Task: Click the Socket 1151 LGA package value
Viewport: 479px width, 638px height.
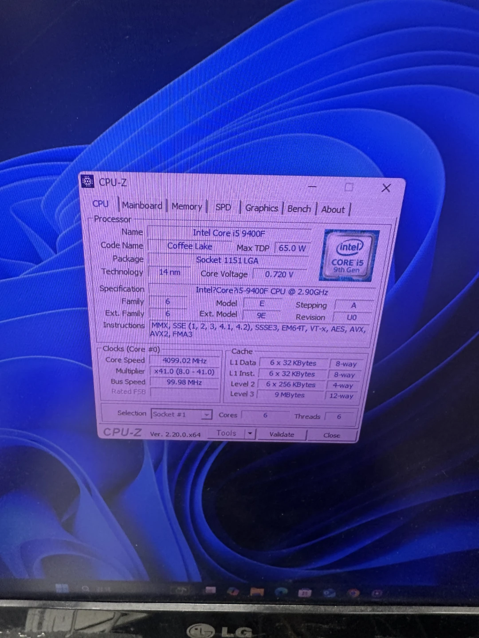Action: (227, 260)
